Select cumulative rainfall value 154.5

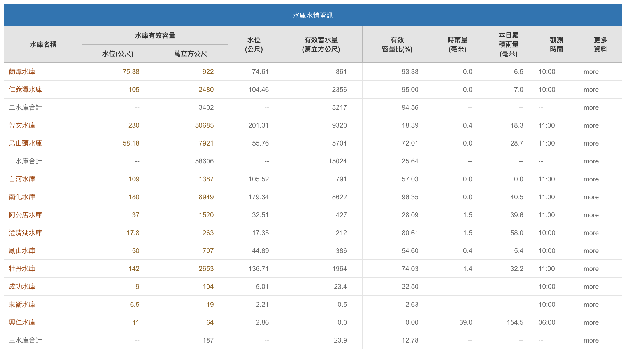(515, 322)
